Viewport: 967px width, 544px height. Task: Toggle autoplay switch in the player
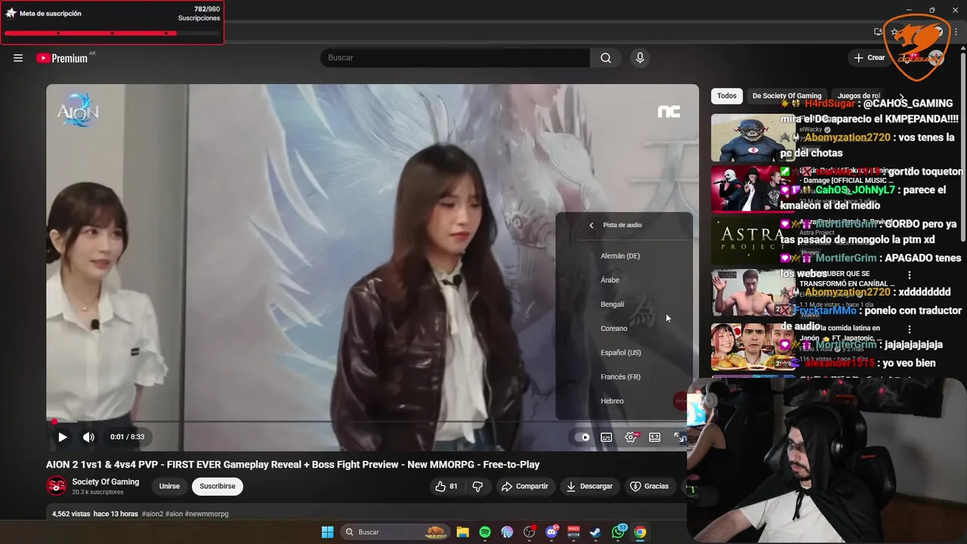coord(582,437)
